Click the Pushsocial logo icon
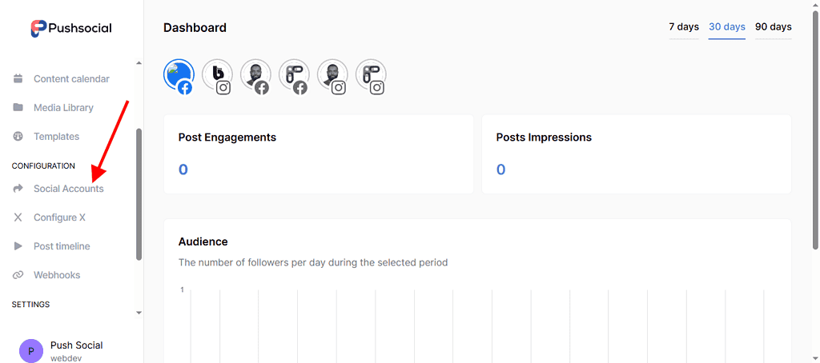Screen dimensions: 820x363 click(x=38, y=28)
